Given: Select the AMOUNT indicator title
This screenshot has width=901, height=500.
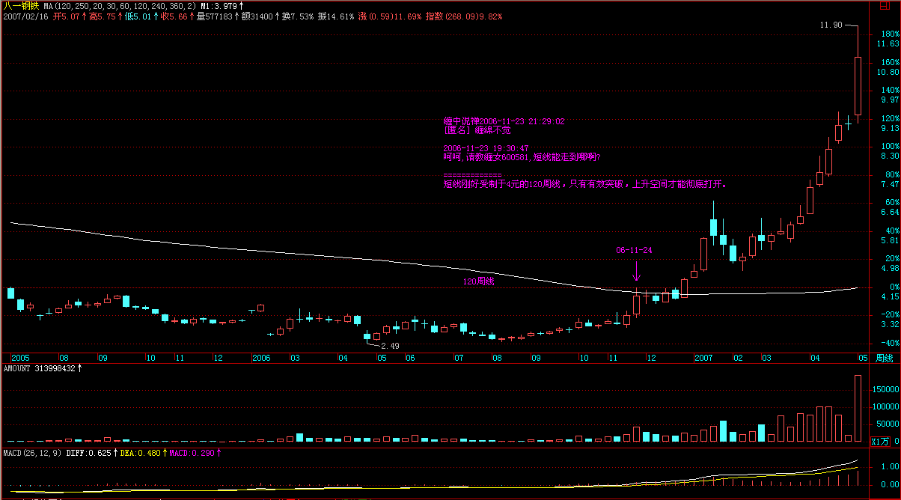Looking at the screenshot, I should (x=40, y=368).
